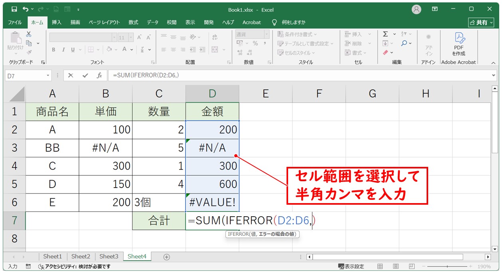Switch to Normal view in status bar

click(x=380, y=266)
